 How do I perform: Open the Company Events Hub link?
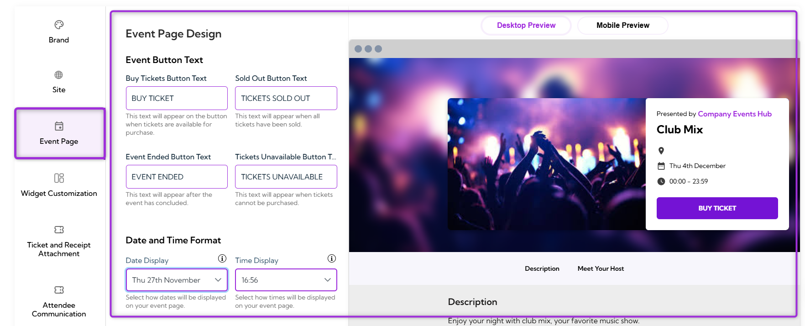tap(735, 114)
